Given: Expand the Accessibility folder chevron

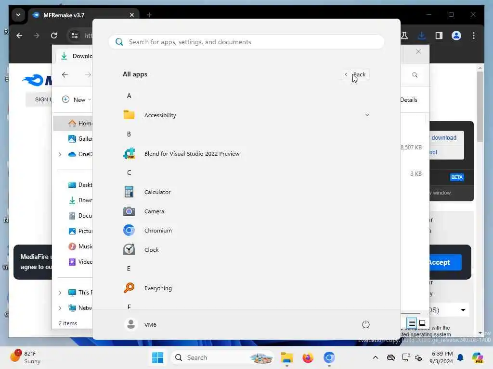Looking at the screenshot, I should pyautogui.click(x=367, y=115).
